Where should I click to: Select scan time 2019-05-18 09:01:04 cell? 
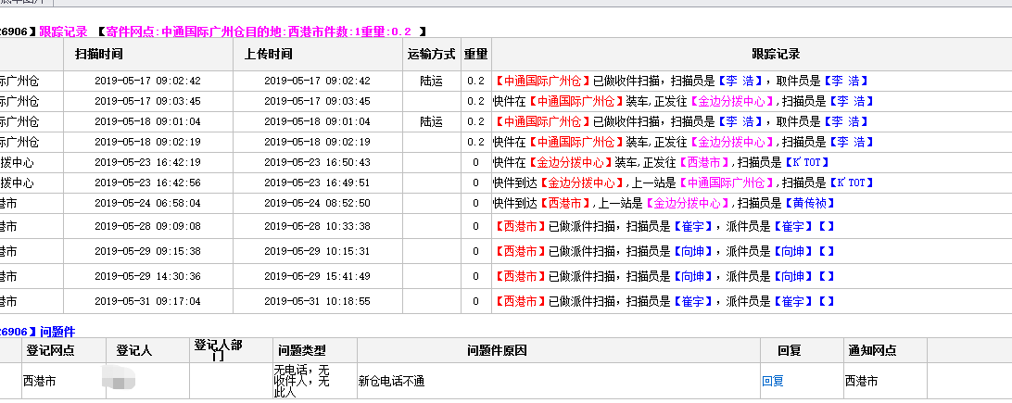pyautogui.click(x=147, y=122)
